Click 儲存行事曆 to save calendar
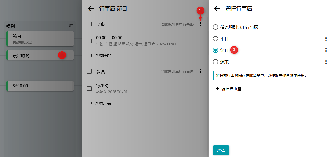The image size is (335, 157). [x=228, y=89]
